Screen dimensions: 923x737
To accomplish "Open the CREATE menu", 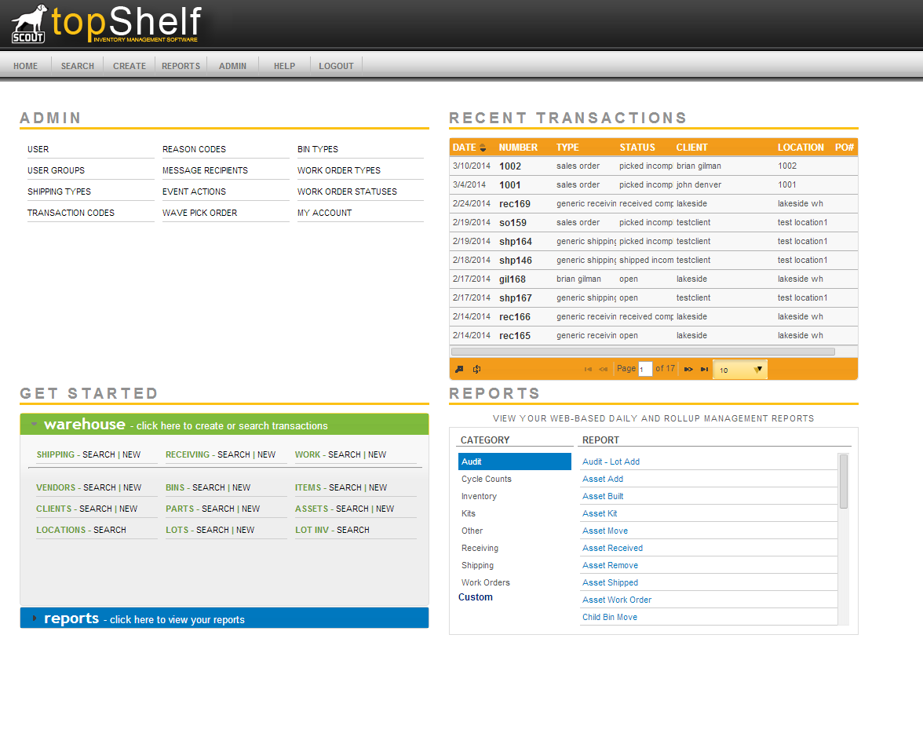I will click(129, 66).
